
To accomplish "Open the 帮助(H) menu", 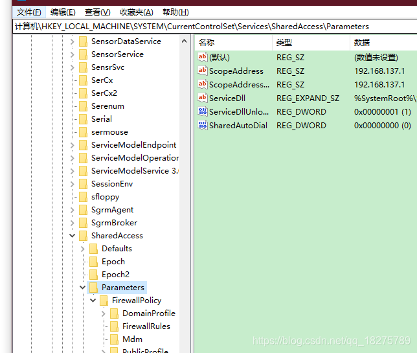I will click(175, 12).
